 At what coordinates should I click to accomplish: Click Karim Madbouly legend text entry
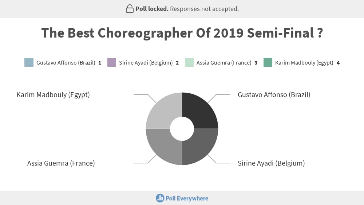pos(304,63)
